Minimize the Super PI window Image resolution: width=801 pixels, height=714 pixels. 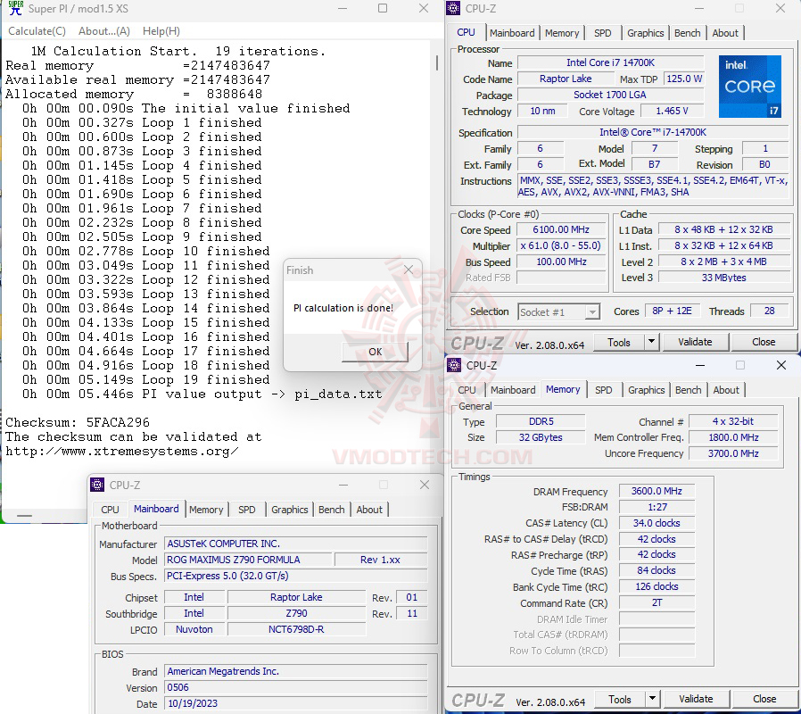tap(343, 8)
